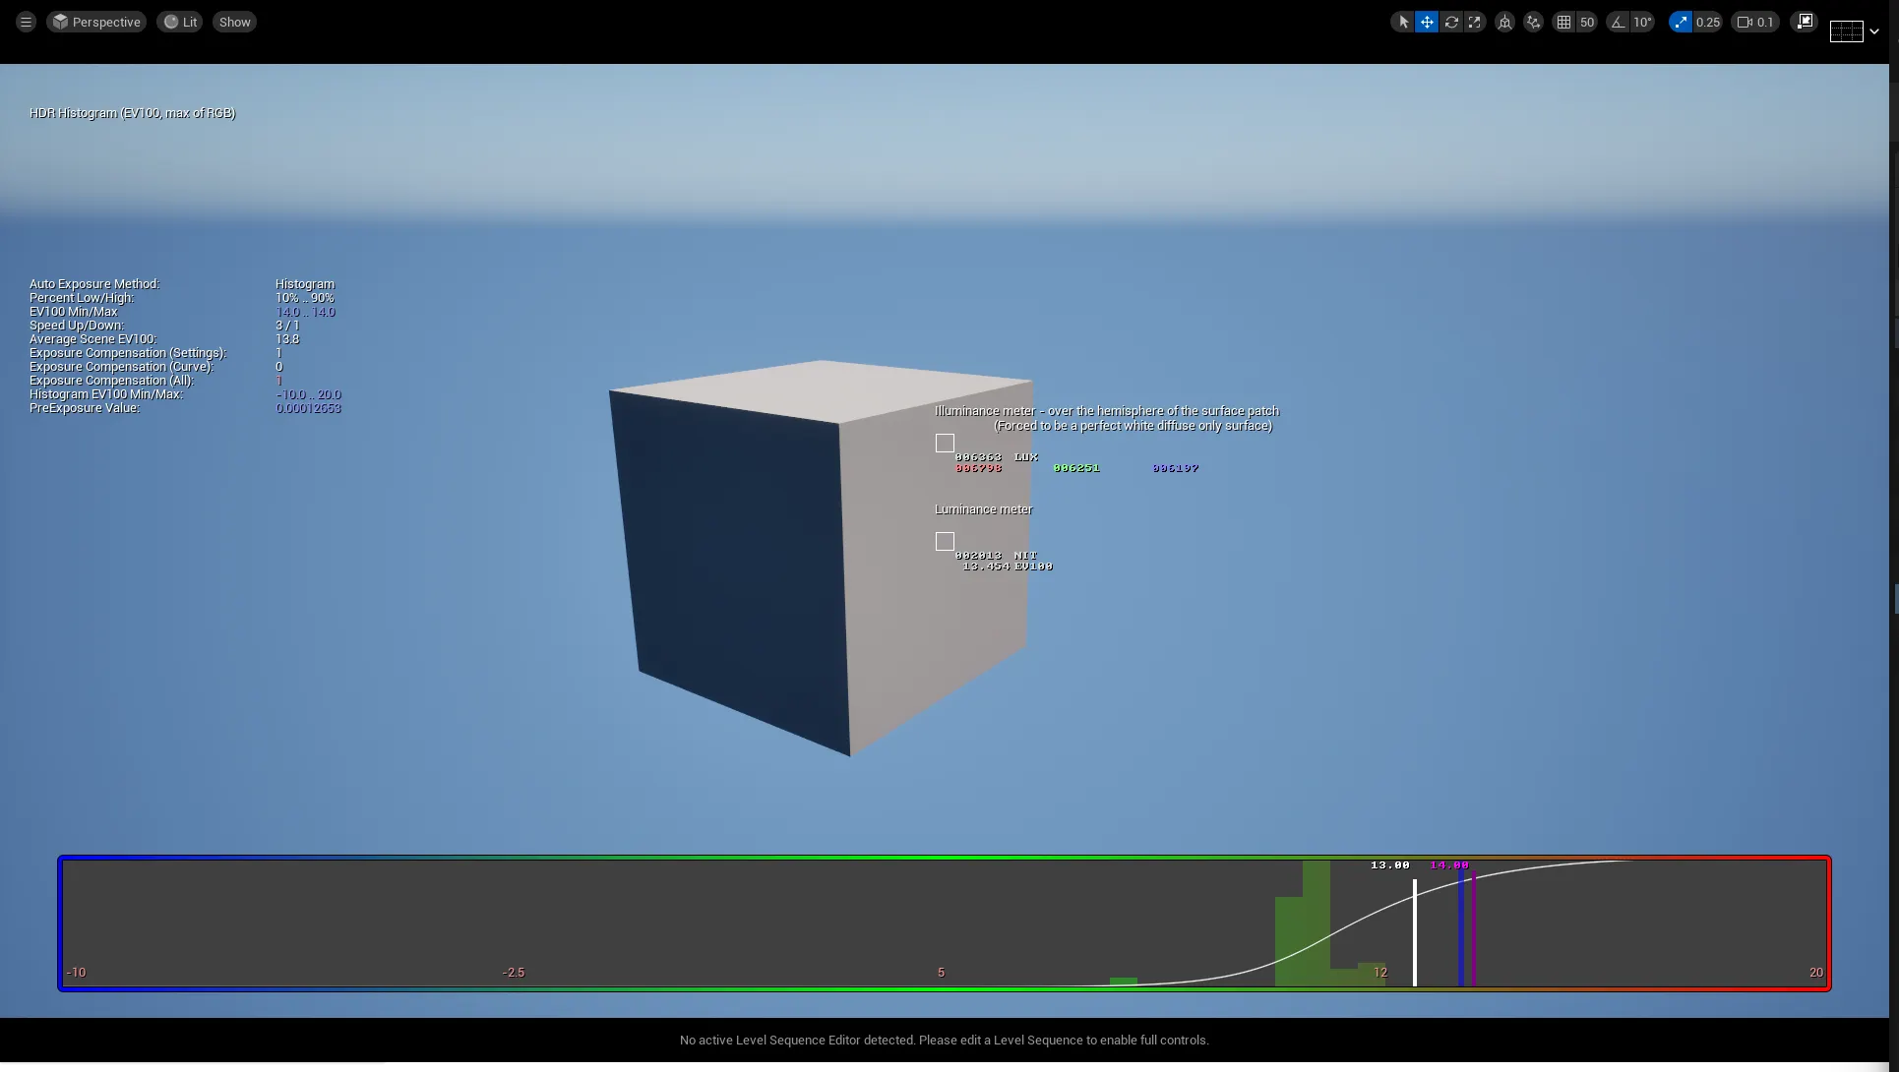Toggle rotation angle snapping icon
The width and height of the screenshot is (1899, 1072).
pyautogui.click(x=1619, y=22)
